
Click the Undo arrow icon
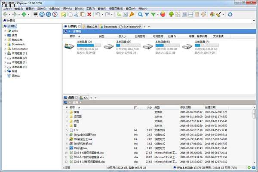(98, 15)
